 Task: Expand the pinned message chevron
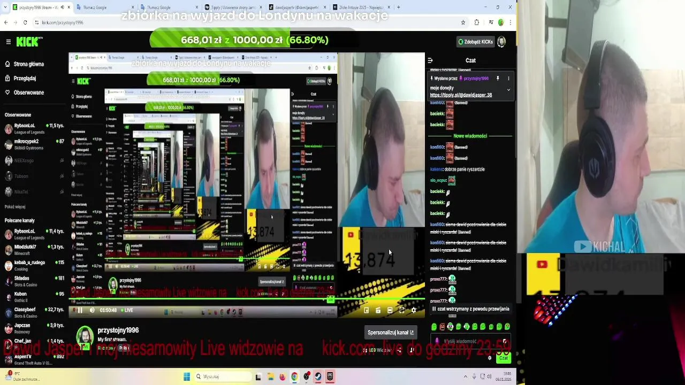click(x=508, y=90)
